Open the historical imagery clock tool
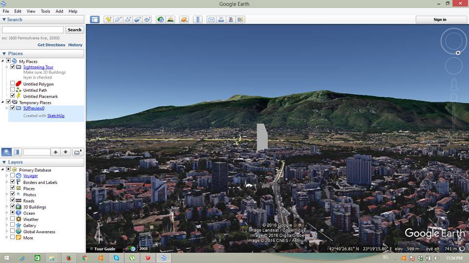This screenshot has height=263, width=469. pyautogui.click(x=160, y=20)
